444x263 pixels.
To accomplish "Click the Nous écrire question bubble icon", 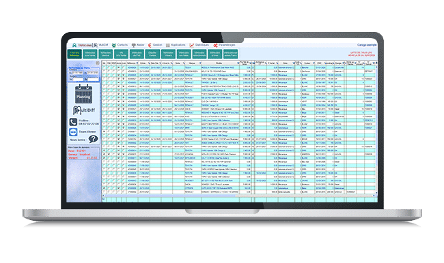I will tap(93, 139).
